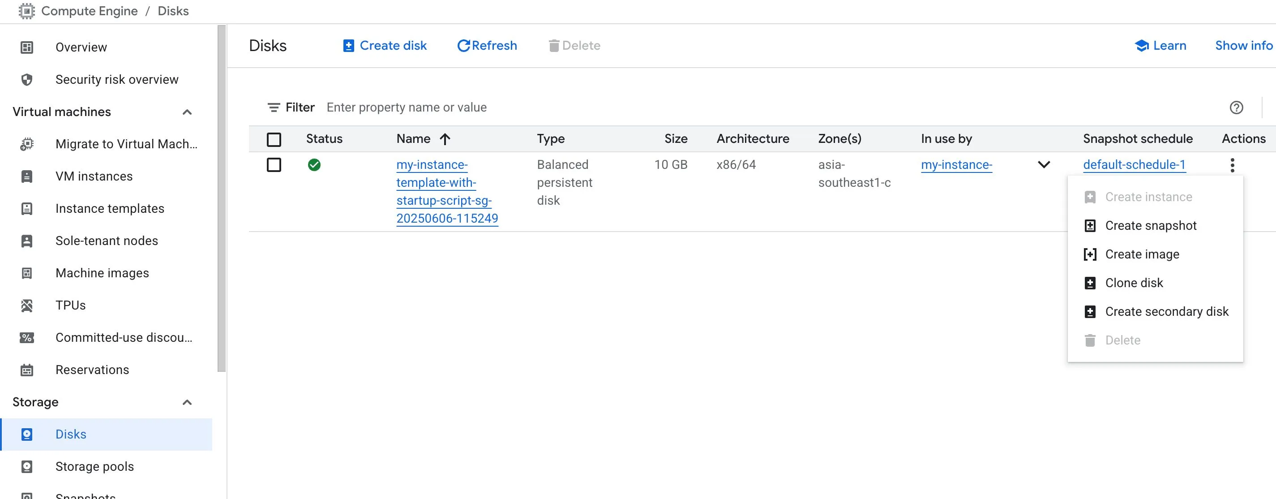Image resolution: width=1276 pixels, height=499 pixels.
Task: Collapse the Storage section
Action: (x=187, y=402)
